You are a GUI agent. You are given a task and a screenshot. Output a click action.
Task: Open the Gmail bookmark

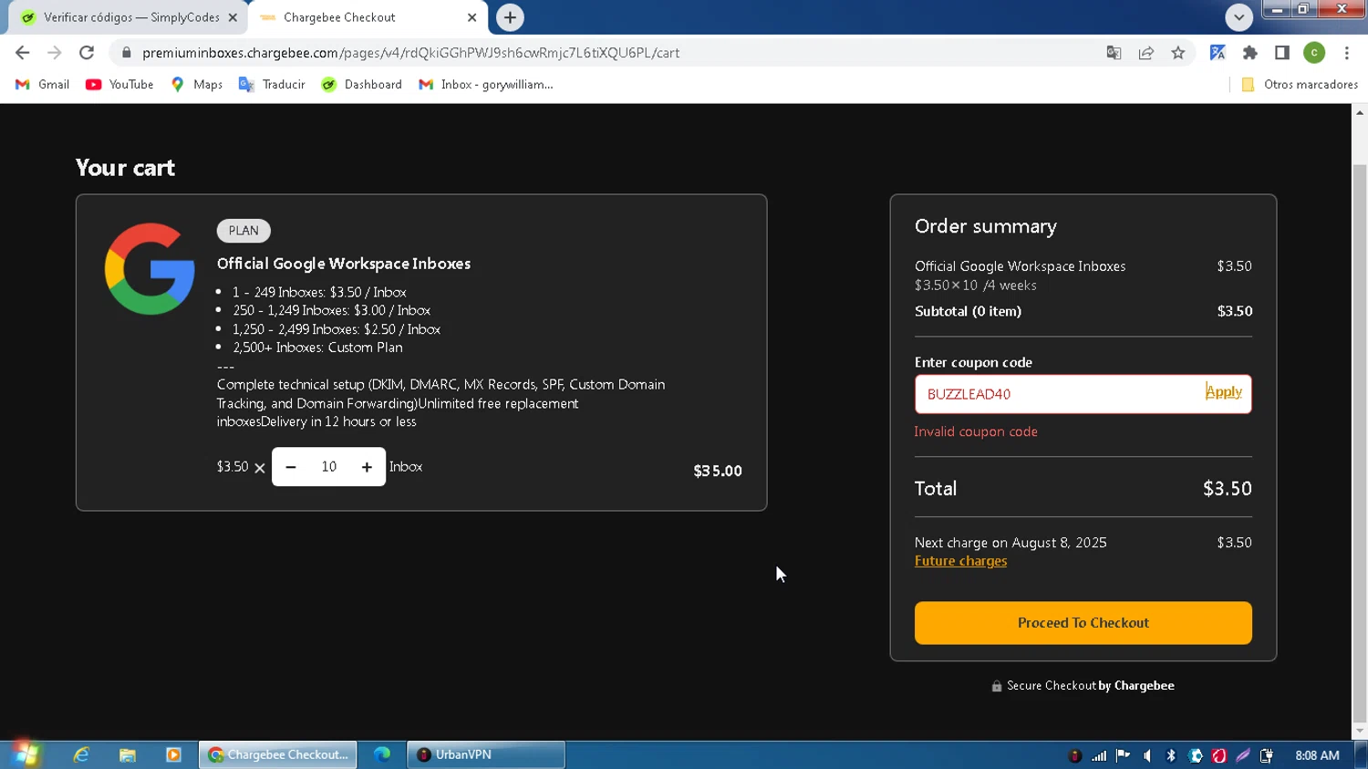tap(43, 84)
